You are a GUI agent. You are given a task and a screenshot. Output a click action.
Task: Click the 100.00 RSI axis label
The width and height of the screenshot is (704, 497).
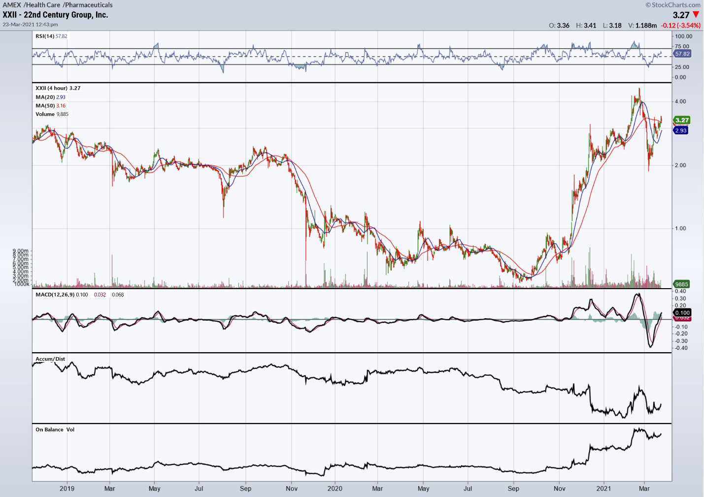[x=684, y=36]
